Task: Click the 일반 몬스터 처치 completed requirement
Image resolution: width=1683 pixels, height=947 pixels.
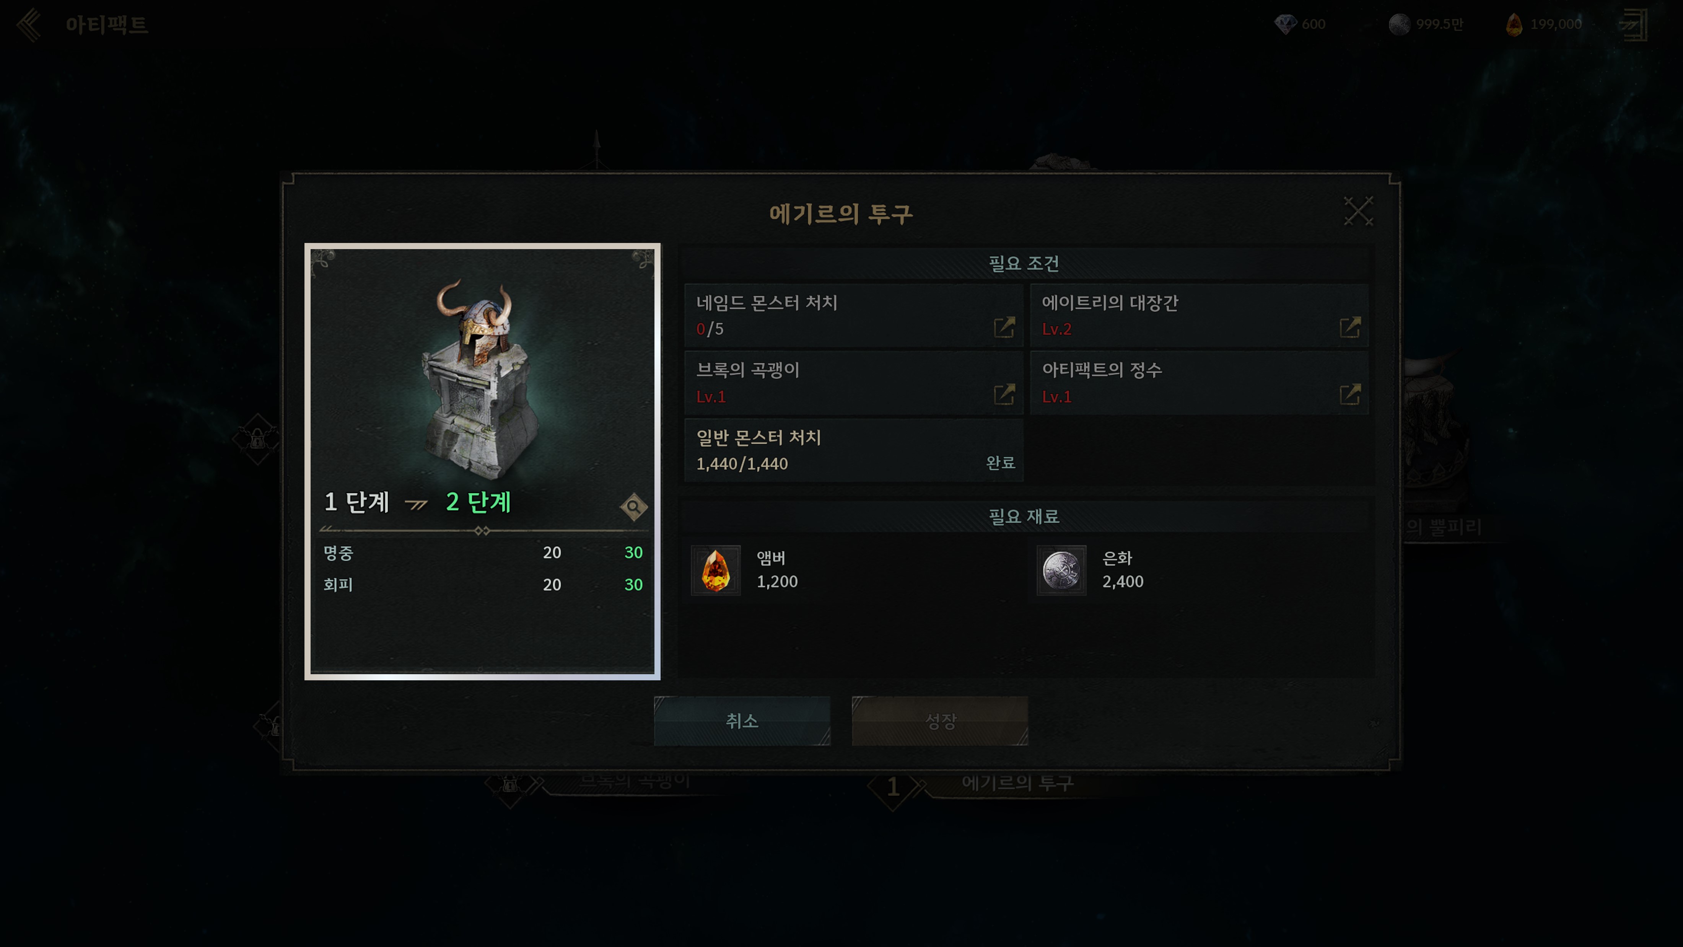Action: coord(853,450)
